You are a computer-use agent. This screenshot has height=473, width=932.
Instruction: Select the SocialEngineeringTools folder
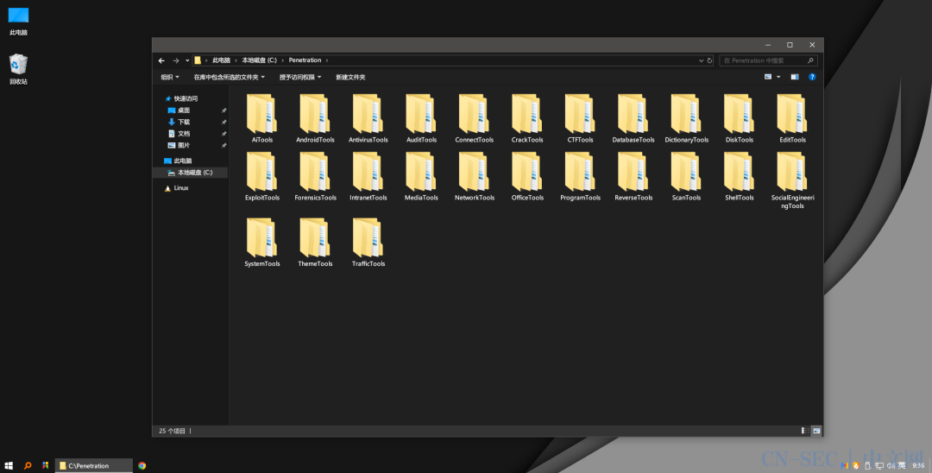792,180
